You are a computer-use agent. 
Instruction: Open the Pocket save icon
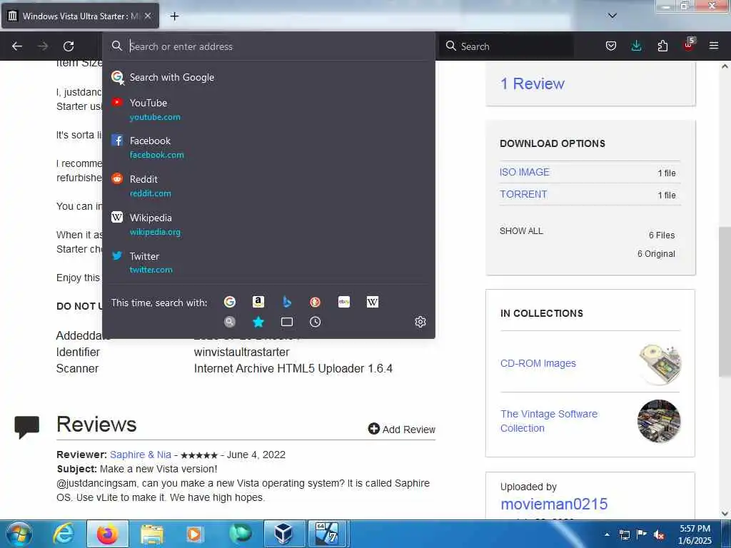pos(611,46)
